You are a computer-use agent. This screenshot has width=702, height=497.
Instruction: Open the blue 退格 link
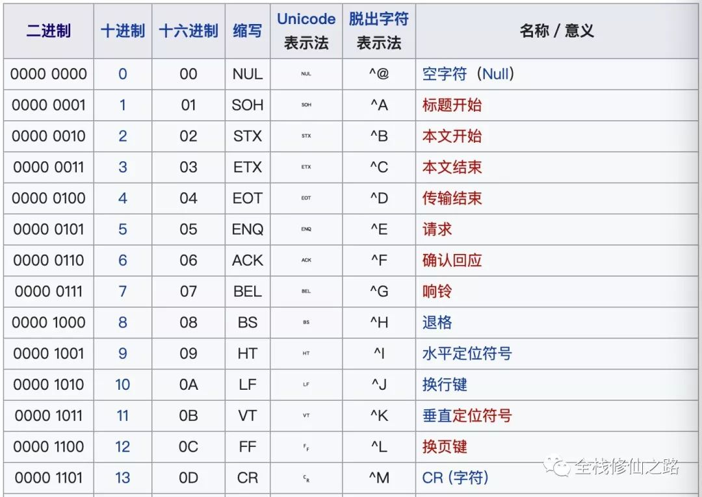pos(437,322)
